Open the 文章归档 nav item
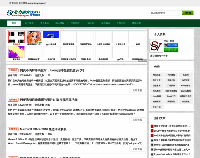This screenshot has height=158, width=200. click(121, 23)
